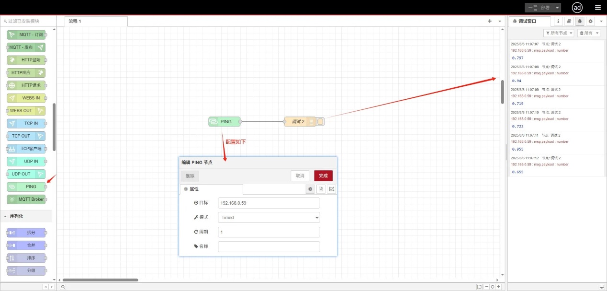The height and width of the screenshot is (291, 607).
Task: Open 所有节点 debug filter dropdown
Action: [x=559, y=33]
